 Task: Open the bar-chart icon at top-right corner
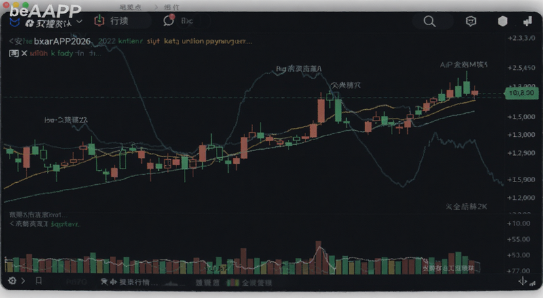(x=528, y=22)
